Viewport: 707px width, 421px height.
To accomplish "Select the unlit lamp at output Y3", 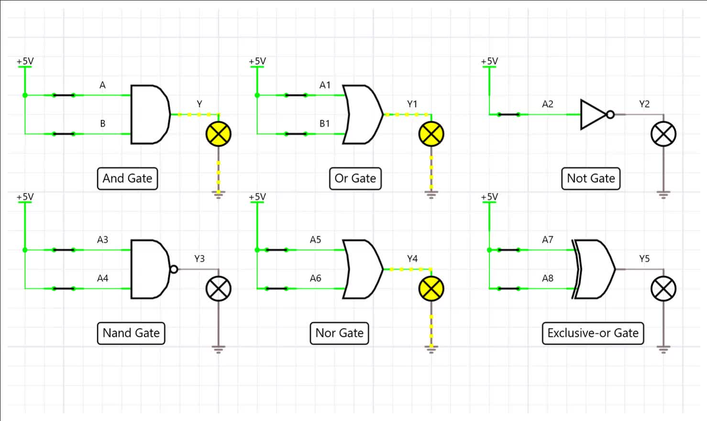I will [219, 288].
